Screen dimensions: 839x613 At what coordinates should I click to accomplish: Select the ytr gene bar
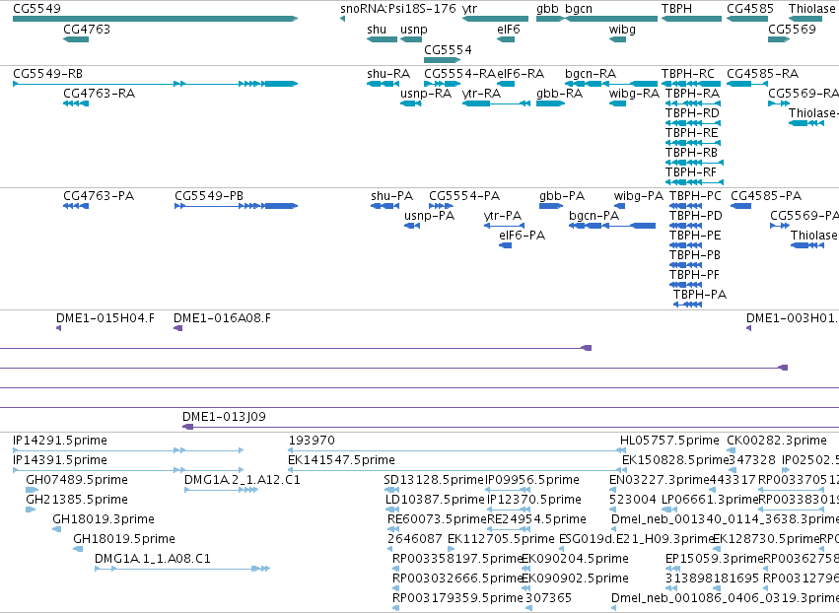pyautogui.click(x=496, y=19)
